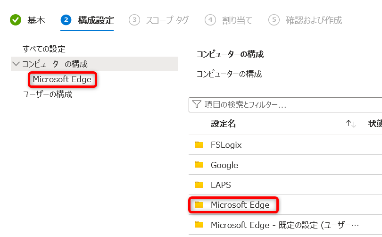Click the green checkmark icon beside 基本
Viewport: 382px width, 237px height.
[16, 20]
